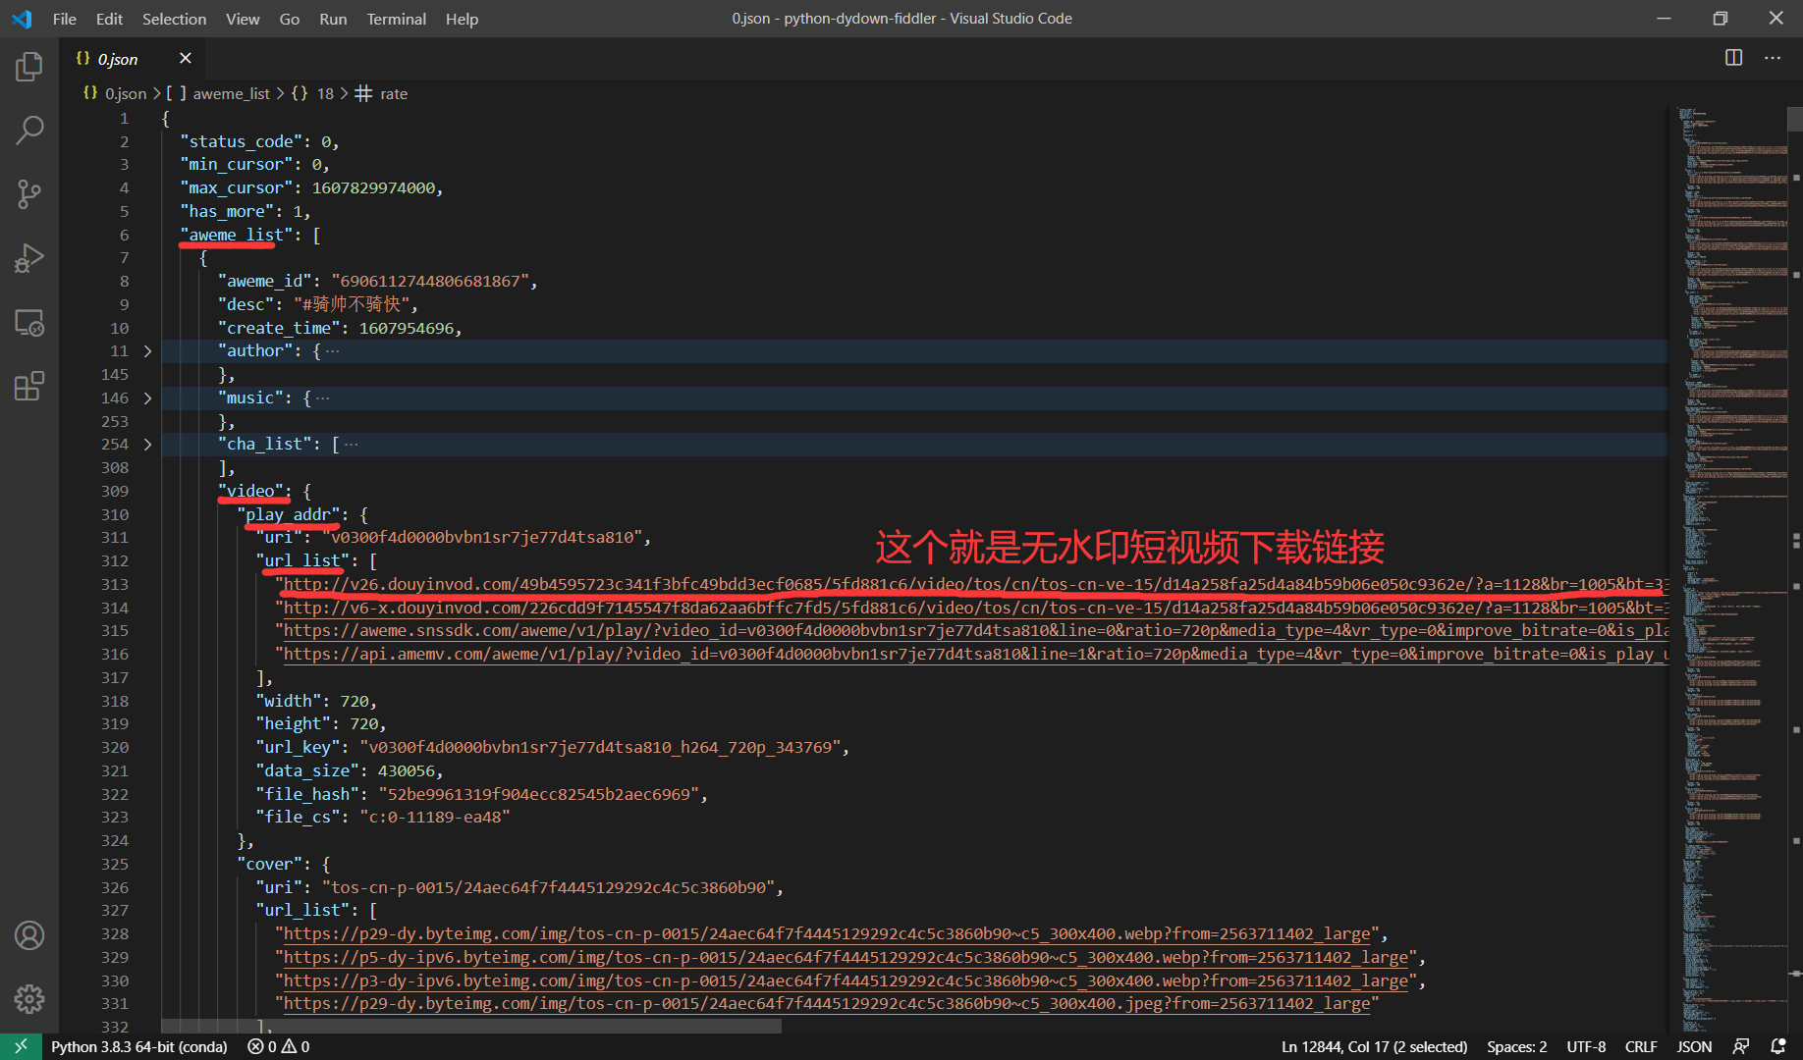Expand the folded "music" block
The image size is (1803, 1060).
[147, 398]
